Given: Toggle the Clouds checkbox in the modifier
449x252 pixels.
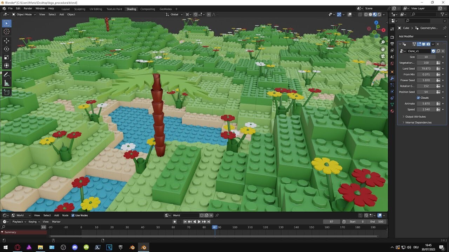Looking at the screenshot, I should click(x=417, y=98).
